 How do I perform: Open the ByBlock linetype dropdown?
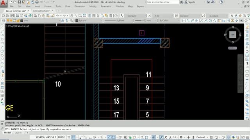118,21
